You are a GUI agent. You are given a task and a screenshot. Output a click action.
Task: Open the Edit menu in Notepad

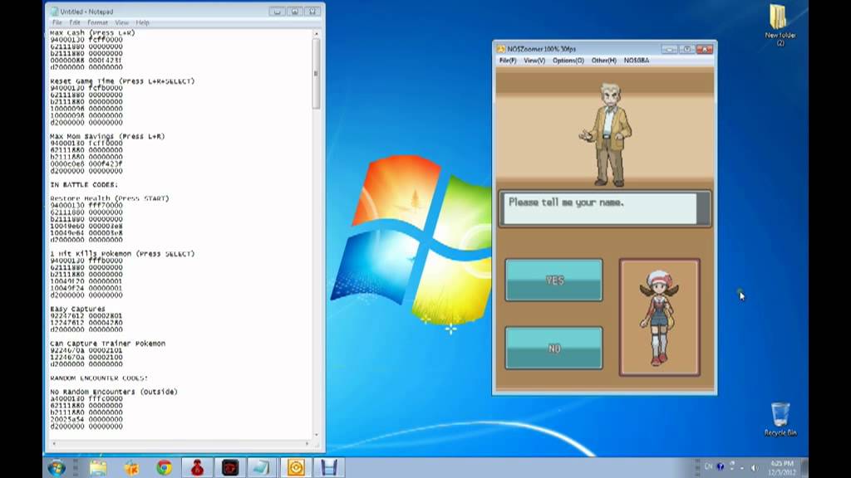pos(74,22)
